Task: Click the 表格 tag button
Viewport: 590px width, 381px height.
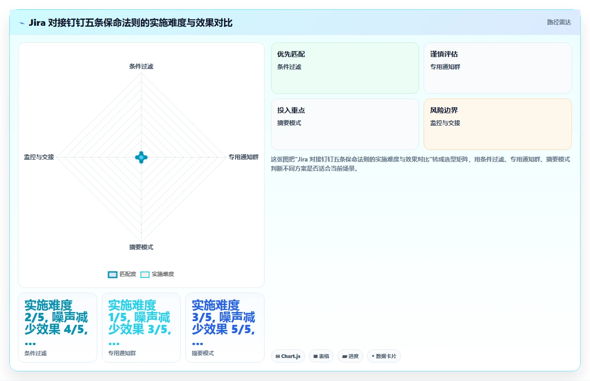Action: 321,356
